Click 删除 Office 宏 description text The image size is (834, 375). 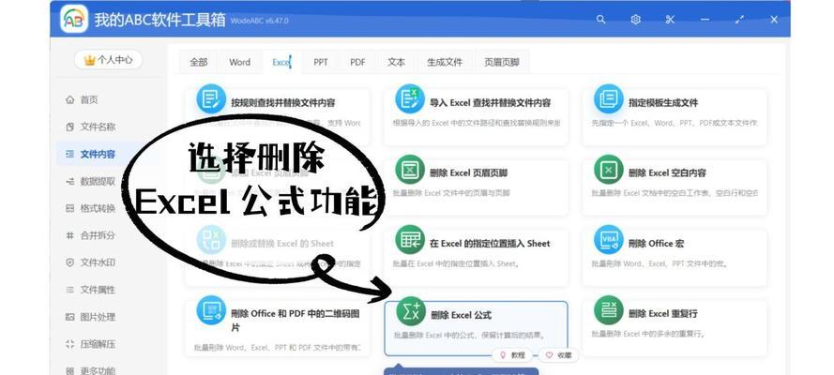click(x=660, y=263)
